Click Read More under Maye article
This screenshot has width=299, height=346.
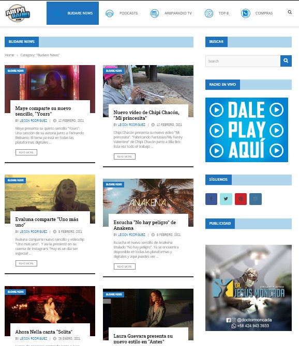pos(26,152)
